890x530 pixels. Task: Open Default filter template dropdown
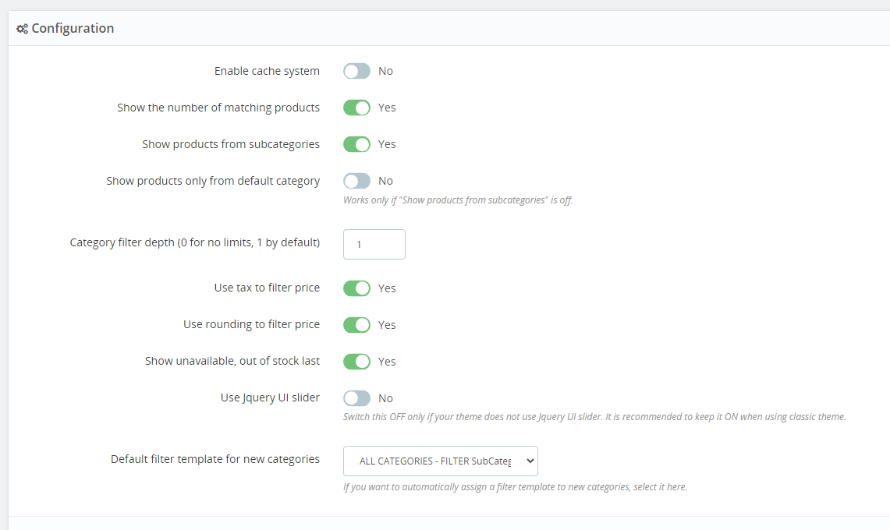click(441, 461)
